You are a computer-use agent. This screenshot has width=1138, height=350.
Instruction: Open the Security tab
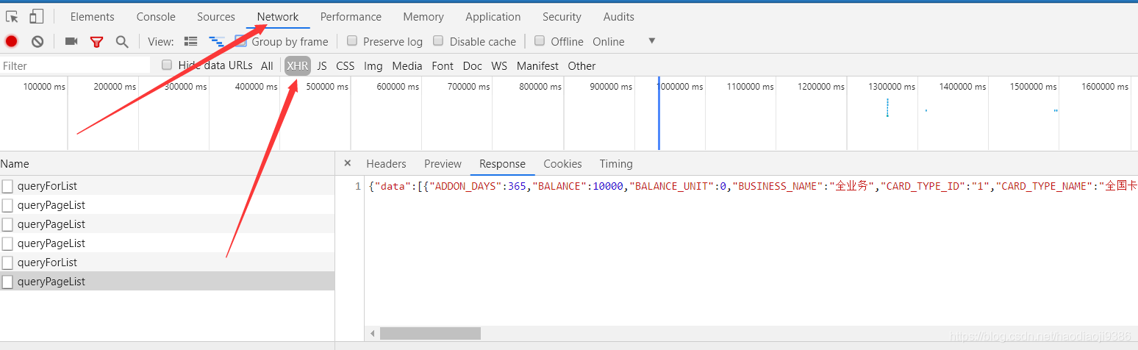[562, 16]
